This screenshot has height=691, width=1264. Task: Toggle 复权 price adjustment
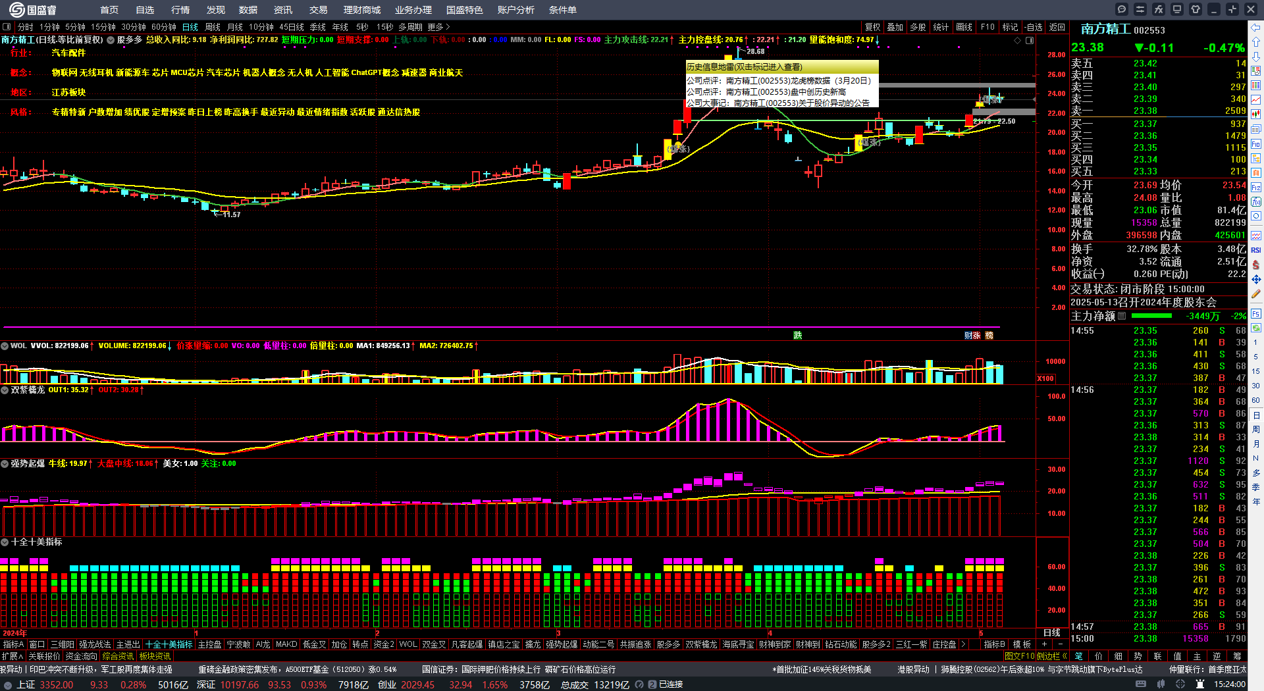pyautogui.click(x=872, y=27)
